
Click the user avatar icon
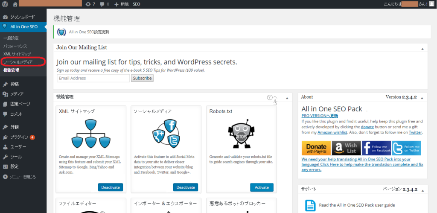point(431,4)
